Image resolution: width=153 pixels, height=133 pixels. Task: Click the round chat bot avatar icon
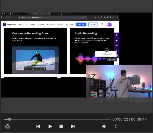click(107, 50)
